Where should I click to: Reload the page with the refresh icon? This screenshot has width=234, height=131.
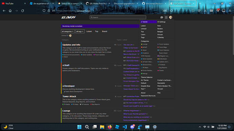pos(22,11)
